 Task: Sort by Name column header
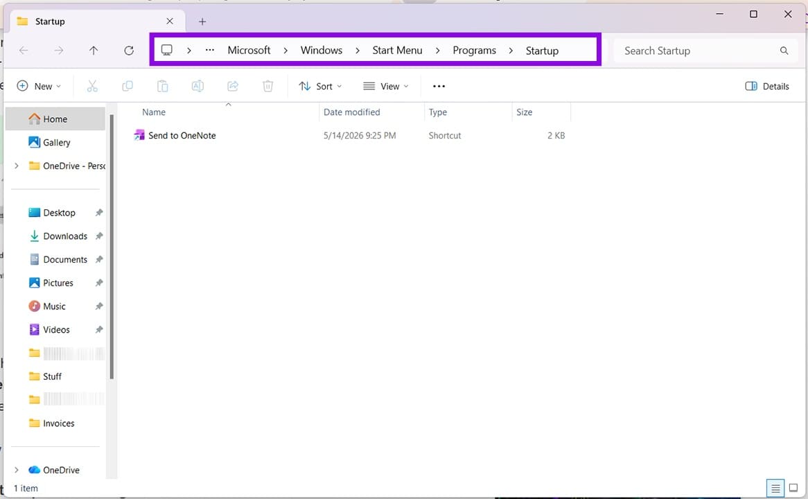(154, 112)
